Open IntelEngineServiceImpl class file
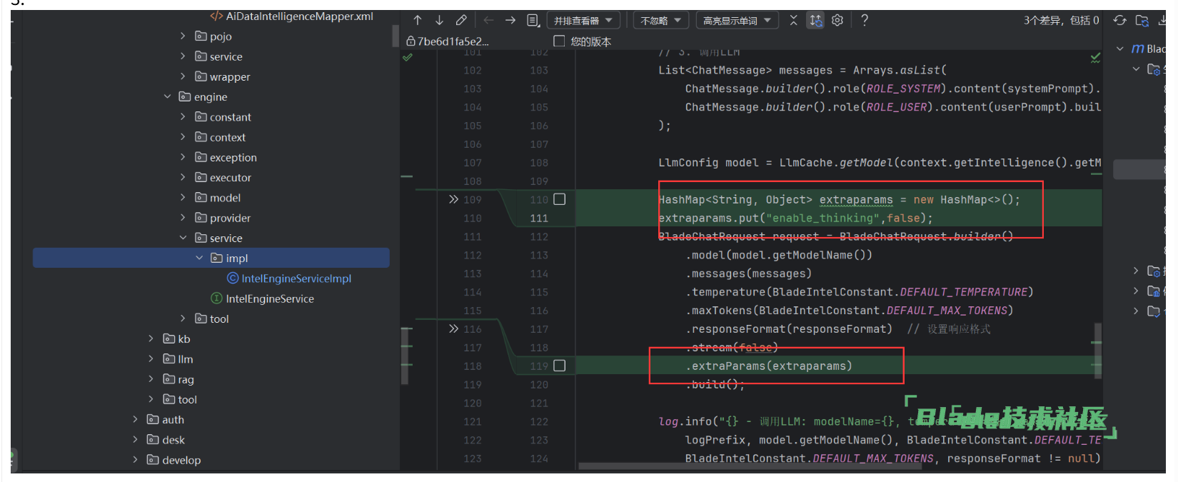The image size is (1178, 482). [296, 278]
